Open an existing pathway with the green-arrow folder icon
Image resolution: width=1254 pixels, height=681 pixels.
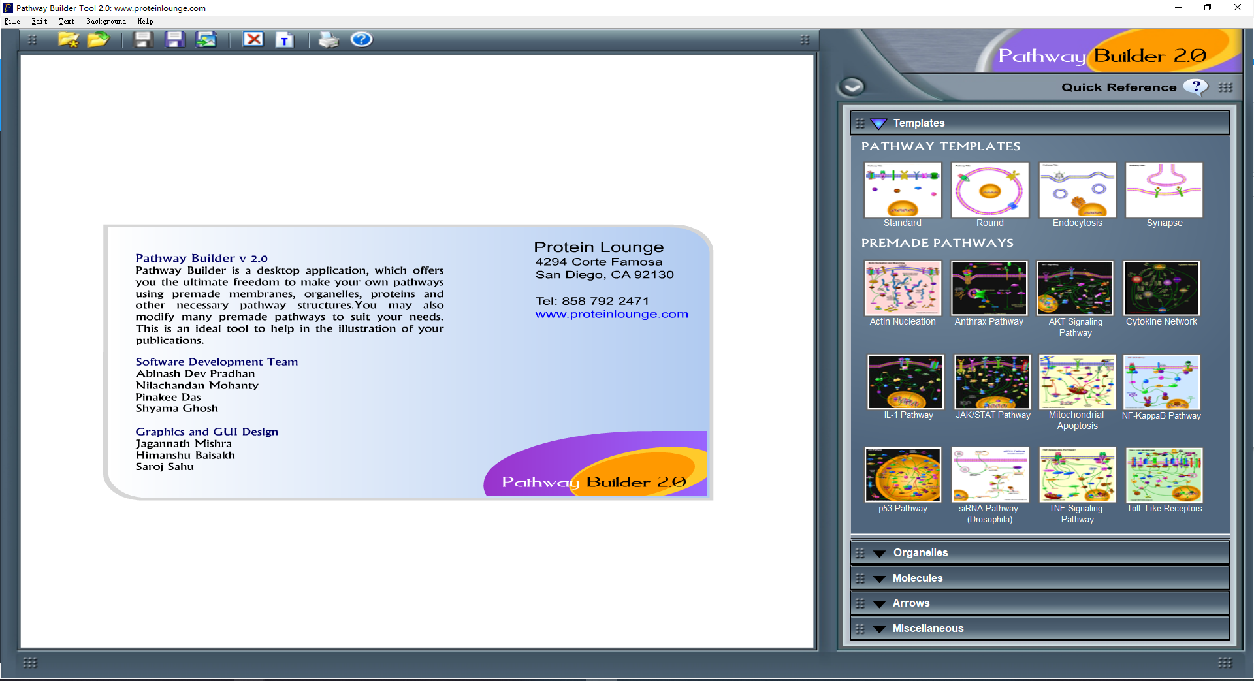[x=99, y=40]
